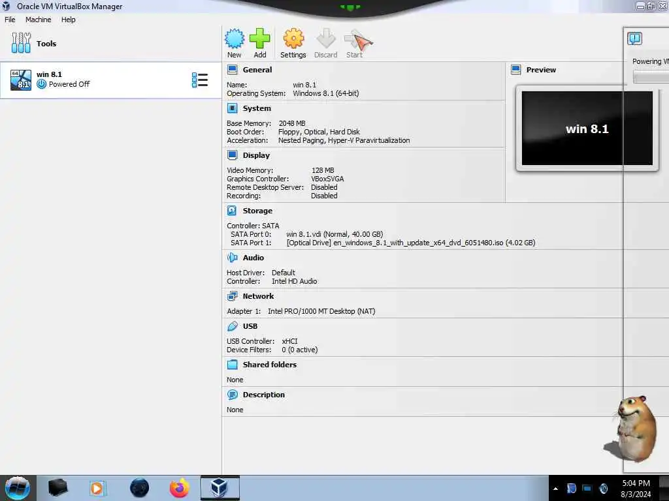Open the File menu
The width and height of the screenshot is (669, 501).
10,20
